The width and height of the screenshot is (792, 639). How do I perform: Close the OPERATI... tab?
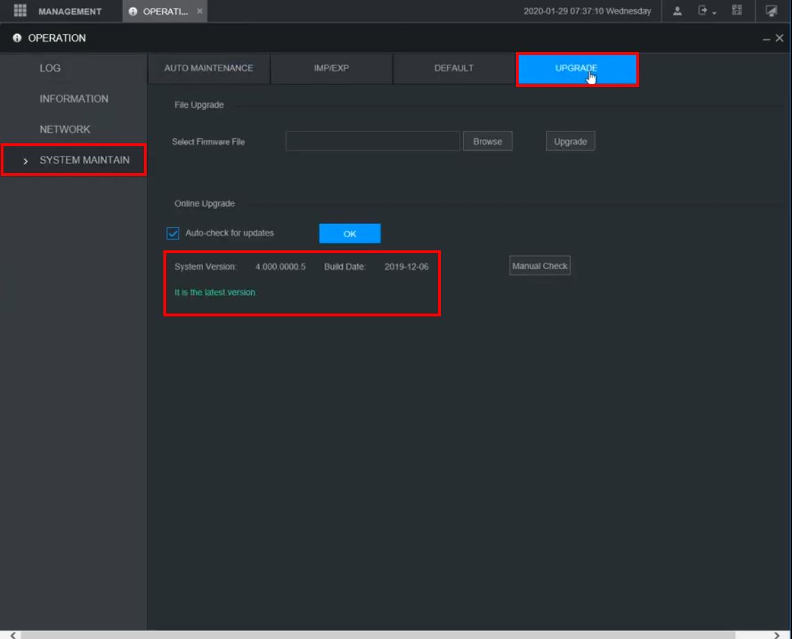coord(200,11)
